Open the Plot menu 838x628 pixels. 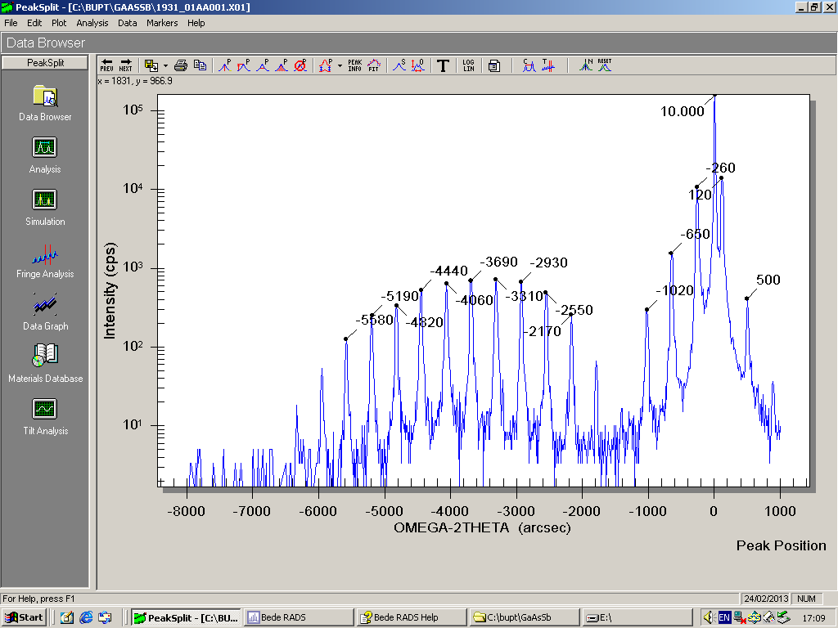pyautogui.click(x=59, y=23)
